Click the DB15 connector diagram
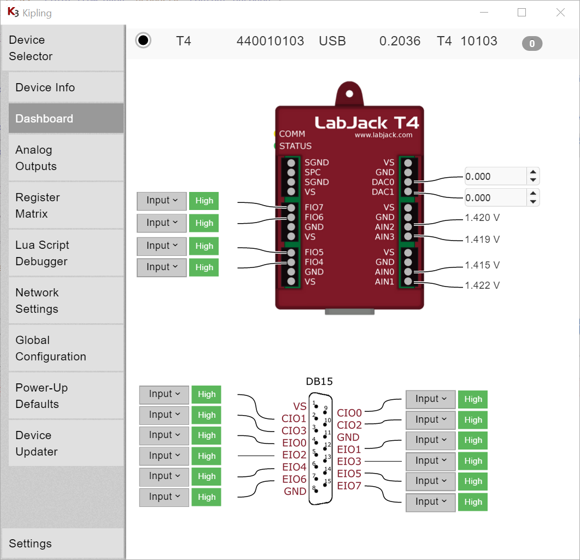Image resolution: width=580 pixels, height=560 pixels. pyautogui.click(x=320, y=448)
